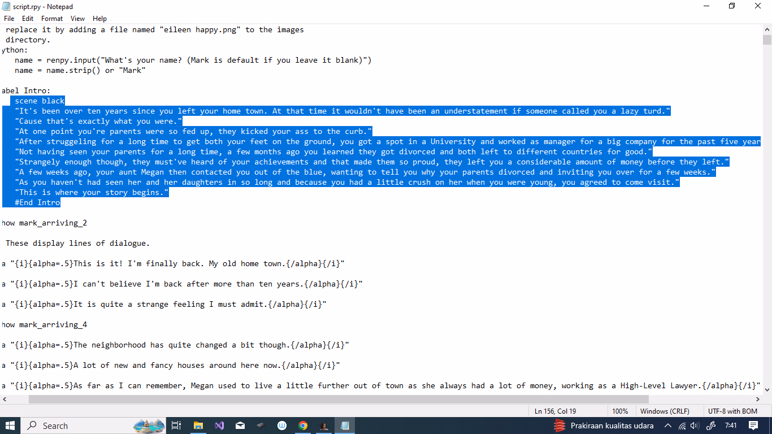Open the Help menu

tap(99, 19)
